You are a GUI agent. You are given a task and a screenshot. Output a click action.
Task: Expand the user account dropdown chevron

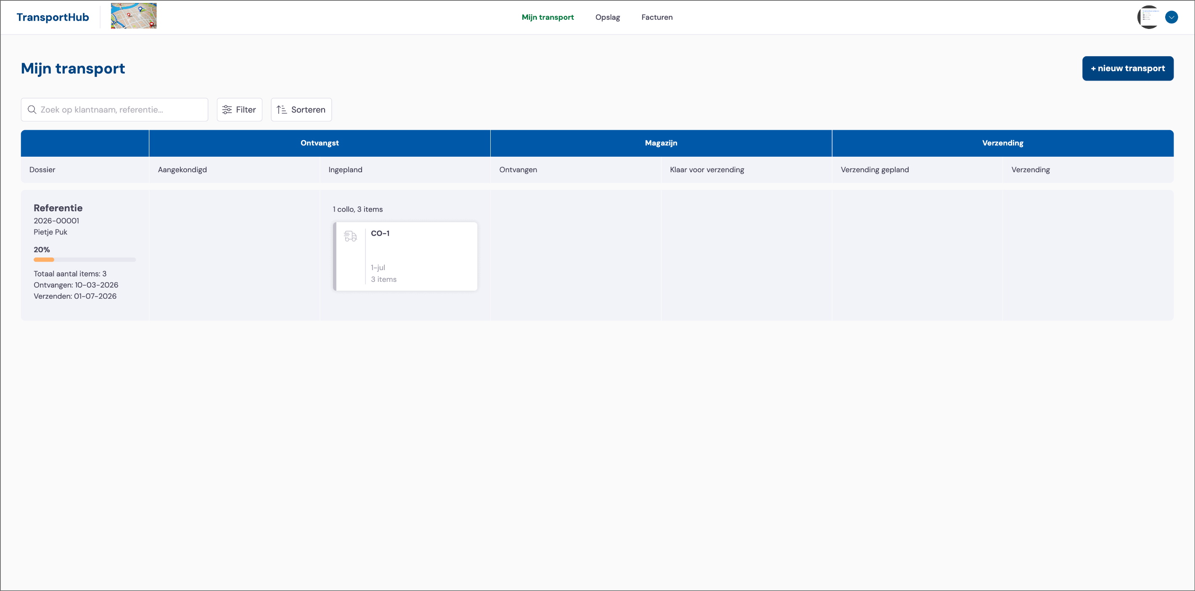point(1171,17)
